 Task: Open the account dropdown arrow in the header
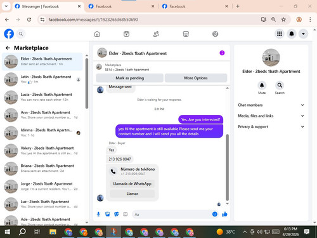303,34
